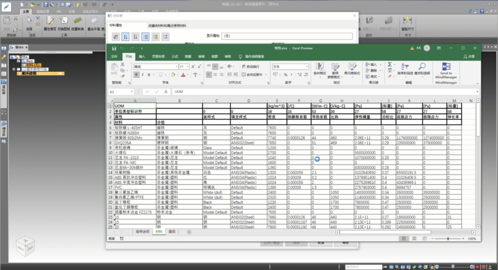498x270 pixels.
Task: Click the Save icon in Excel title bar
Action: click(114, 48)
